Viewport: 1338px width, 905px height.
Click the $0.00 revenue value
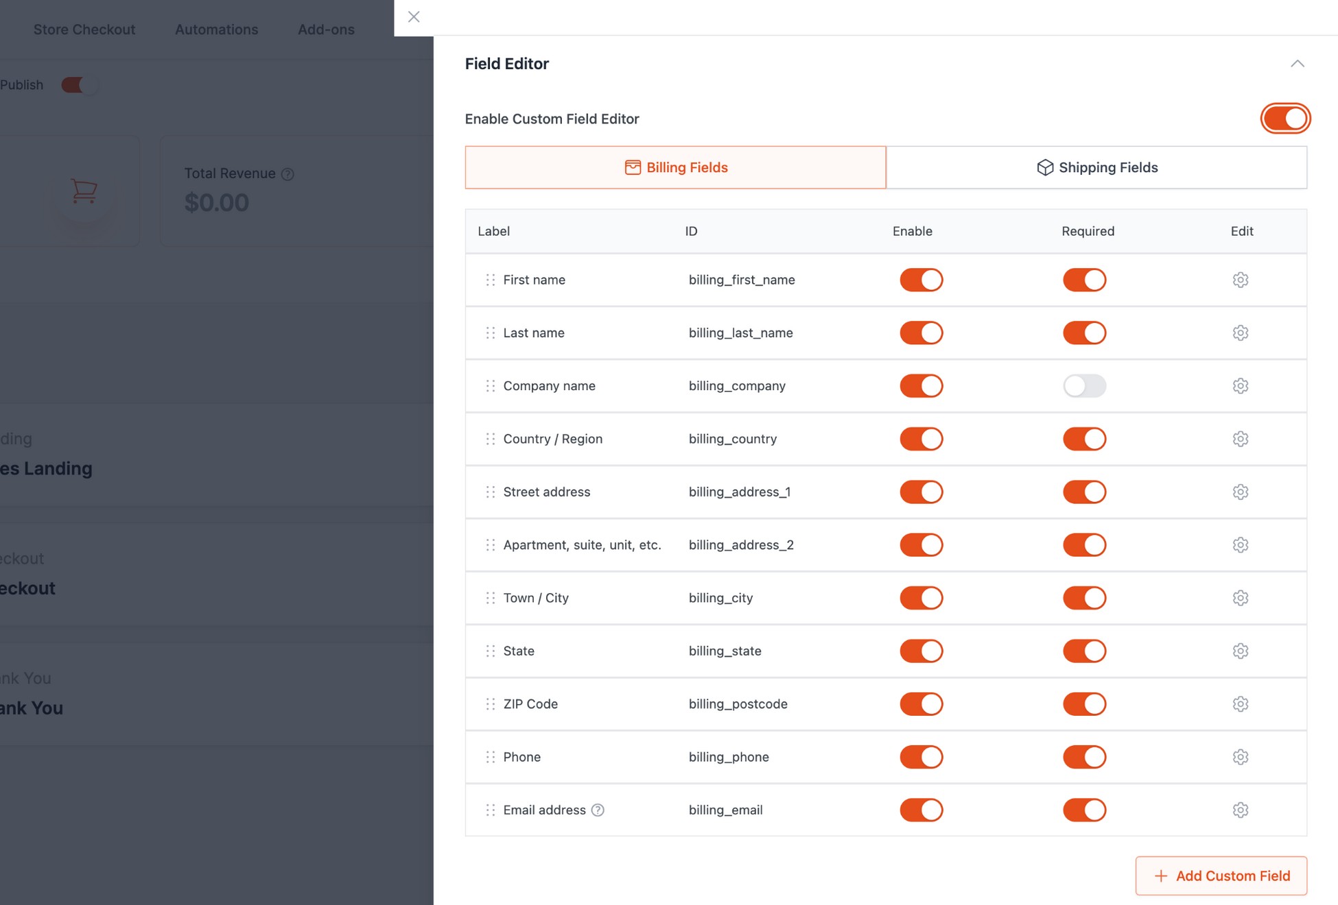pyautogui.click(x=216, y=202)
